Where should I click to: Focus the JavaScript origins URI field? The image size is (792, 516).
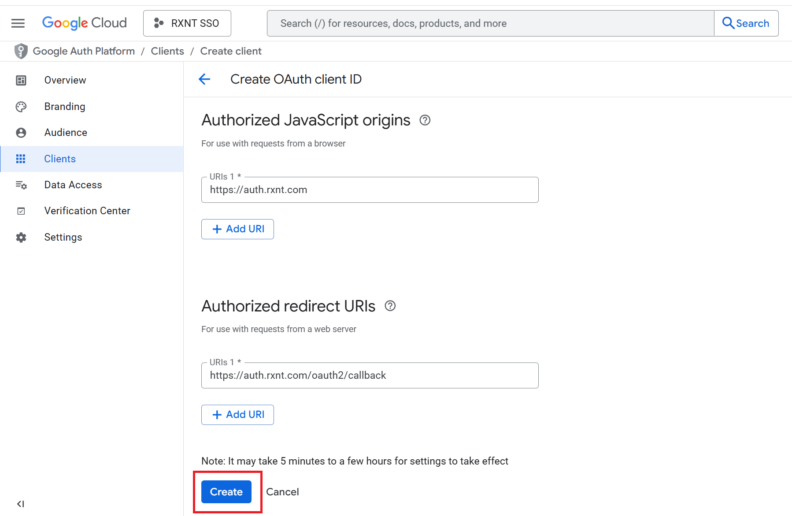coord(370,190)
